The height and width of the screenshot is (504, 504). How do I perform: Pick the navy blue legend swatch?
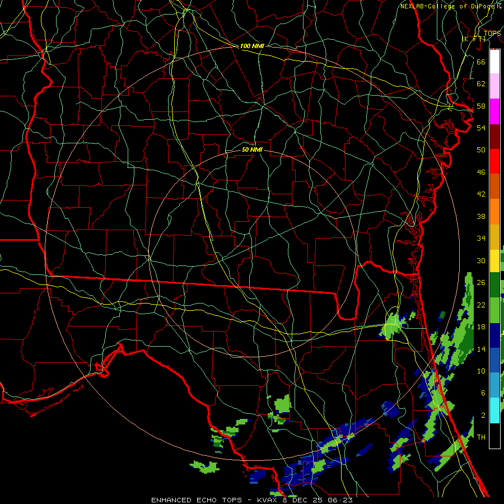(494, 335)
